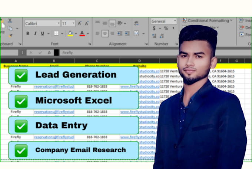Apply yellow Fill Color to cell
Viewport: 252px width, 169px height.
(70, 33)
